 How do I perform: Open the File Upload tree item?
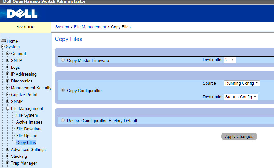coord(27,136)
